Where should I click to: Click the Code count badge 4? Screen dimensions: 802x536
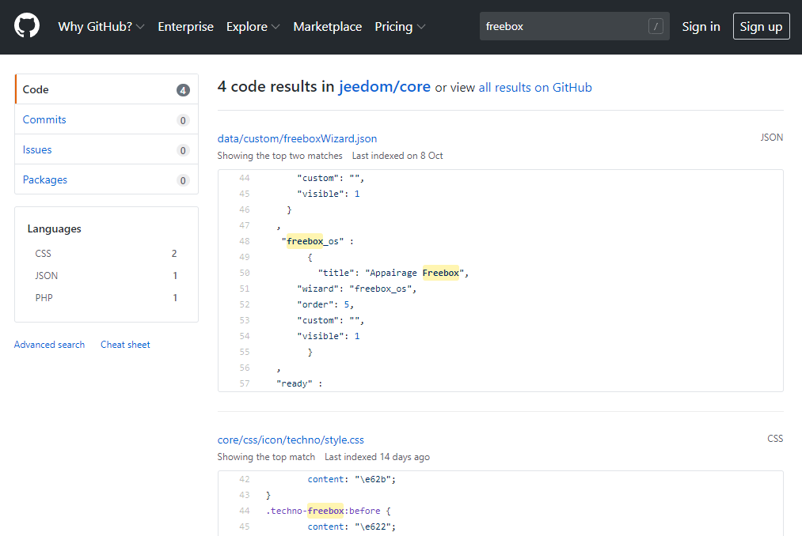[183, 90]
